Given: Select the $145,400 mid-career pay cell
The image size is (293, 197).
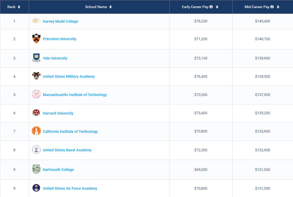Looking at the screenshot, I should 263,21.
